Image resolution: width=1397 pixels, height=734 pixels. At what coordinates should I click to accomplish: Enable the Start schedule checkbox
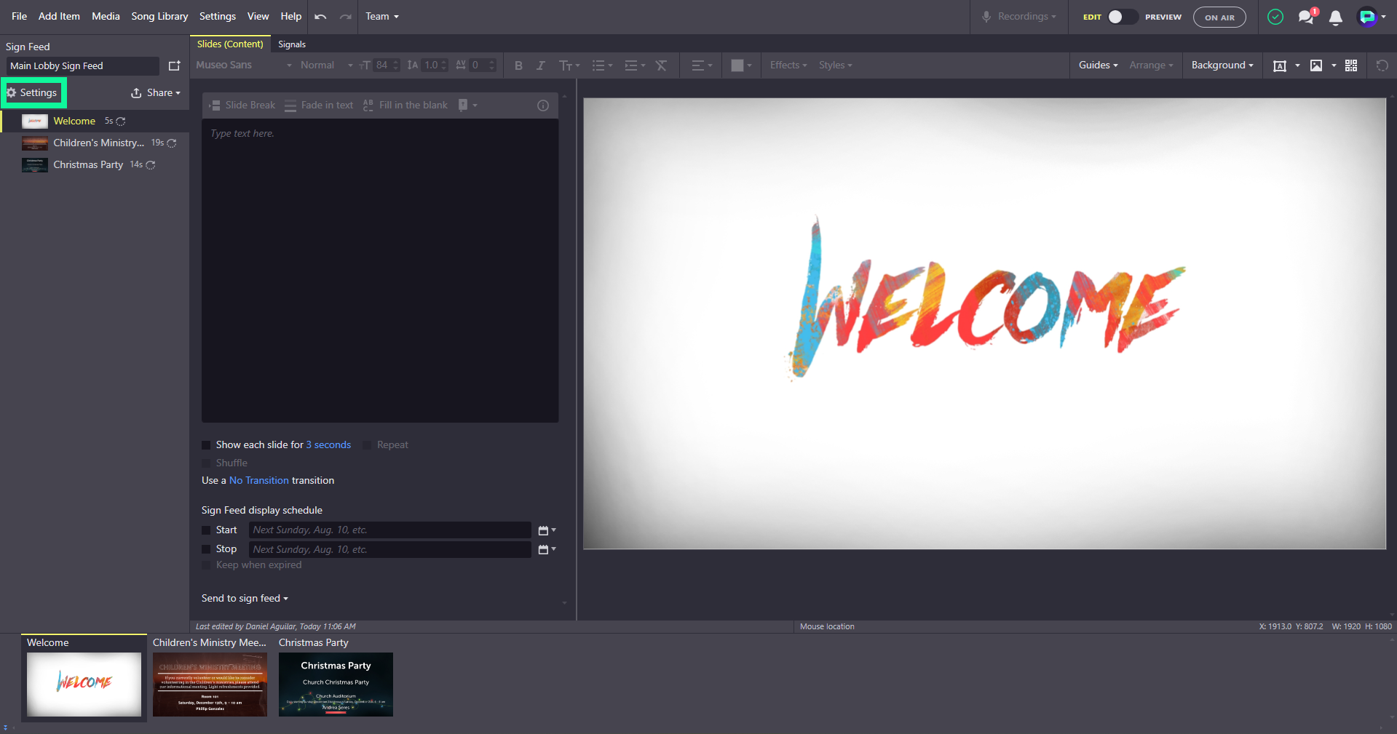(206, 530)
